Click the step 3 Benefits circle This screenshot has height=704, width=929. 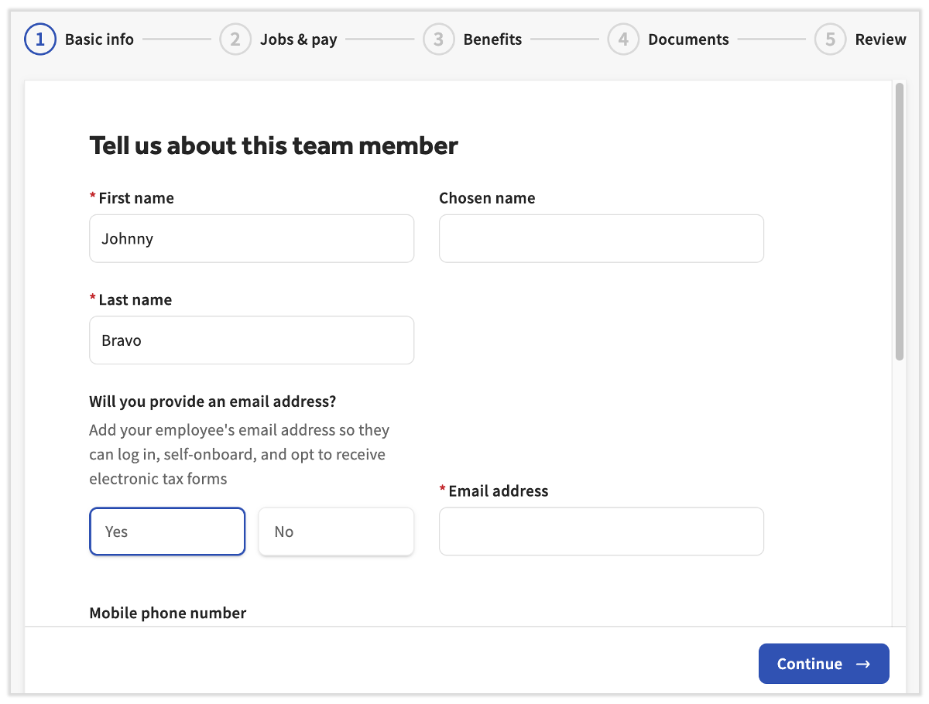pyautogui.click(x=438, y=39)
